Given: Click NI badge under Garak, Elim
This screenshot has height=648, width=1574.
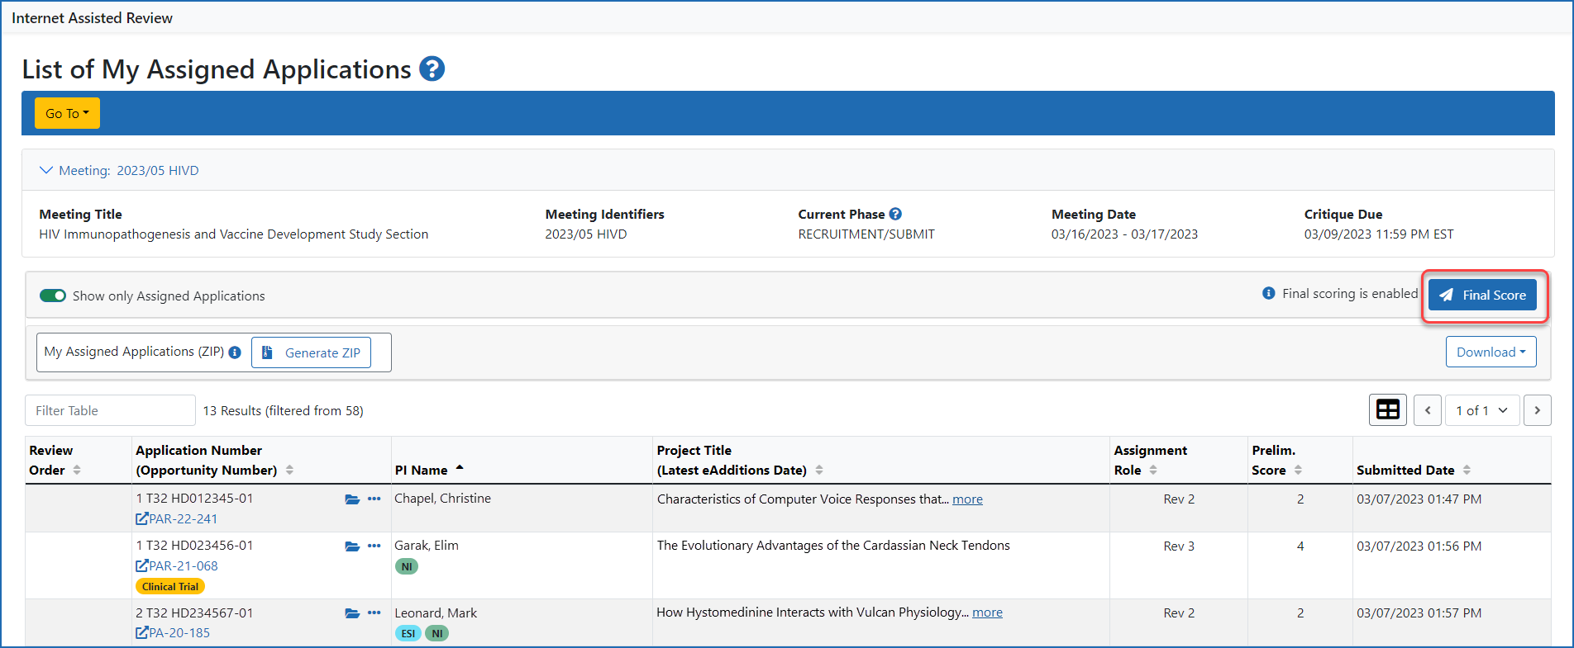Looking at the screenshot, I should point(407,566).
